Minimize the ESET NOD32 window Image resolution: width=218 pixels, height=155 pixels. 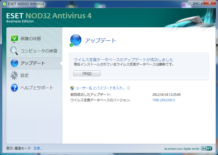[192, 3]
